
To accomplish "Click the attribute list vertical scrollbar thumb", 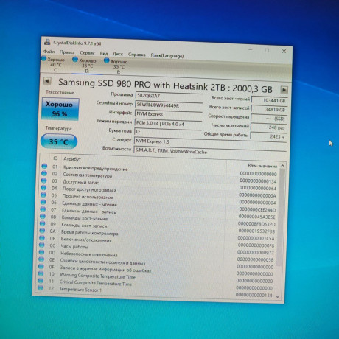I will [x=280, y=217].
